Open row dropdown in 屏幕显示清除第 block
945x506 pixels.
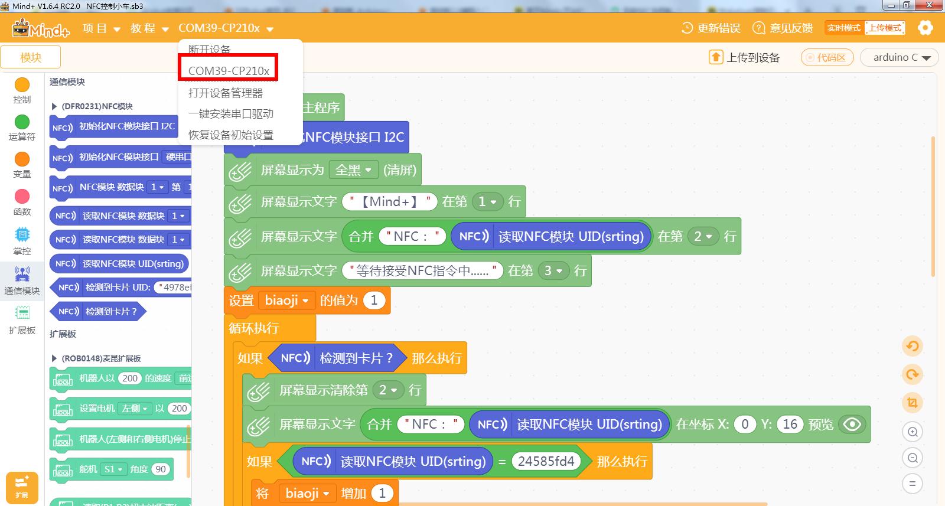click(388, 390)
